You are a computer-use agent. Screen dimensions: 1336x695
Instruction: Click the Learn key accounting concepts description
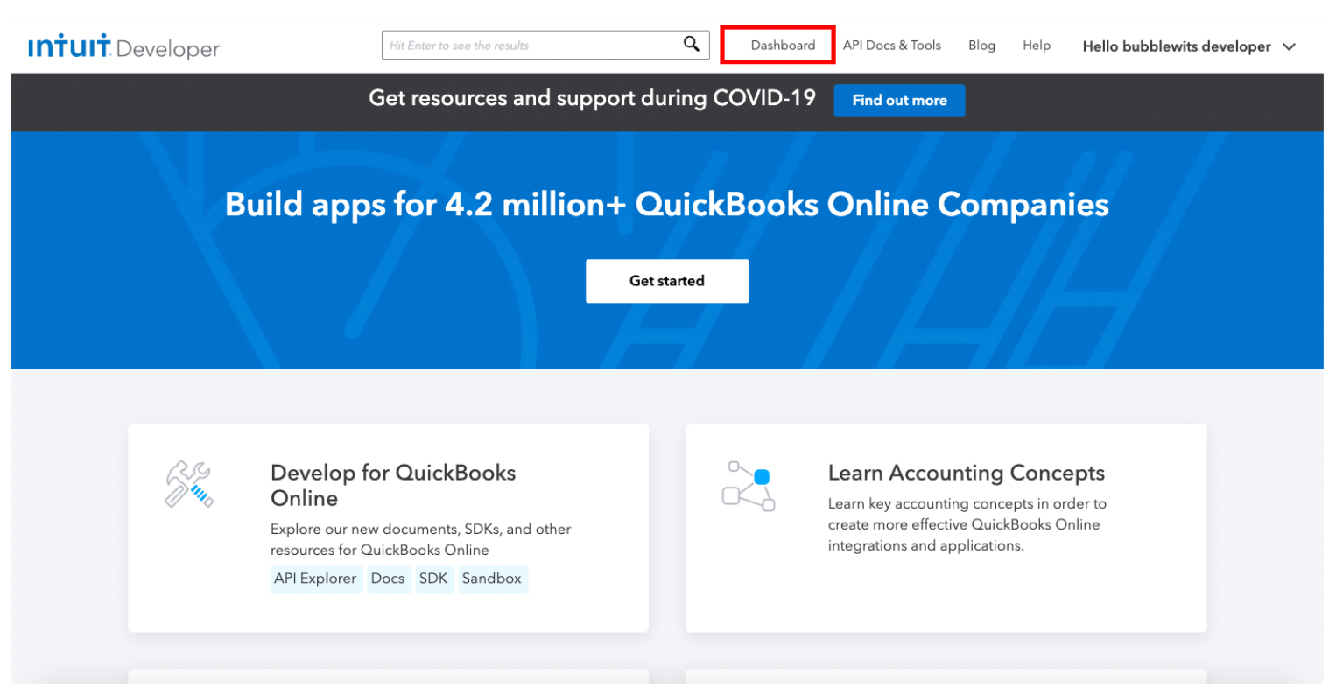(x=967, y=524)
